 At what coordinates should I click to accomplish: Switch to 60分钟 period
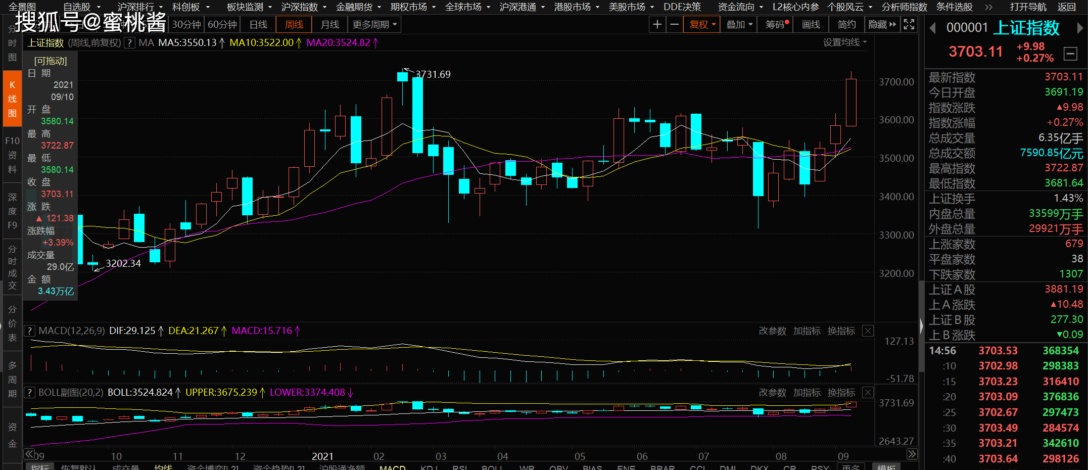(222, 24)
